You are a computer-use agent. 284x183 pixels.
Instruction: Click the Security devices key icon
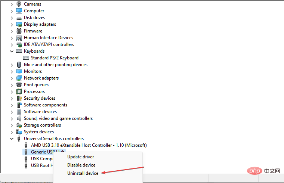19,98
